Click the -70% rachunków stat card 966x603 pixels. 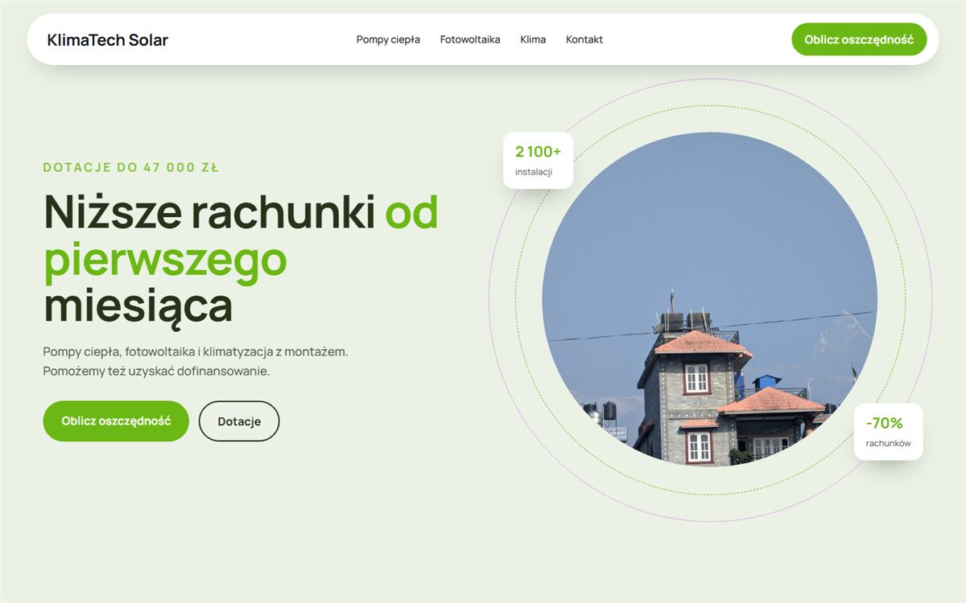pos(888,432)
